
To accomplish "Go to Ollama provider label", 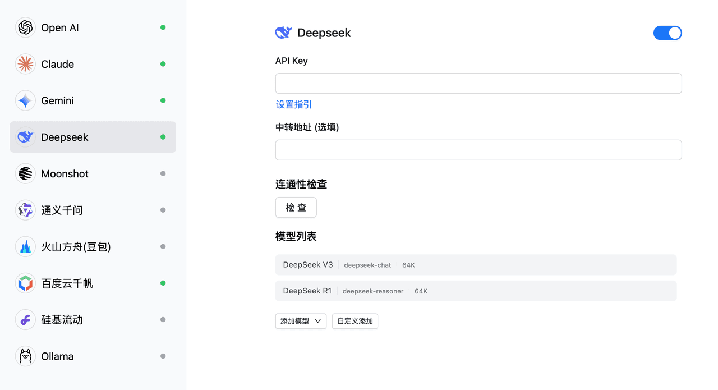I will (57, 356).
